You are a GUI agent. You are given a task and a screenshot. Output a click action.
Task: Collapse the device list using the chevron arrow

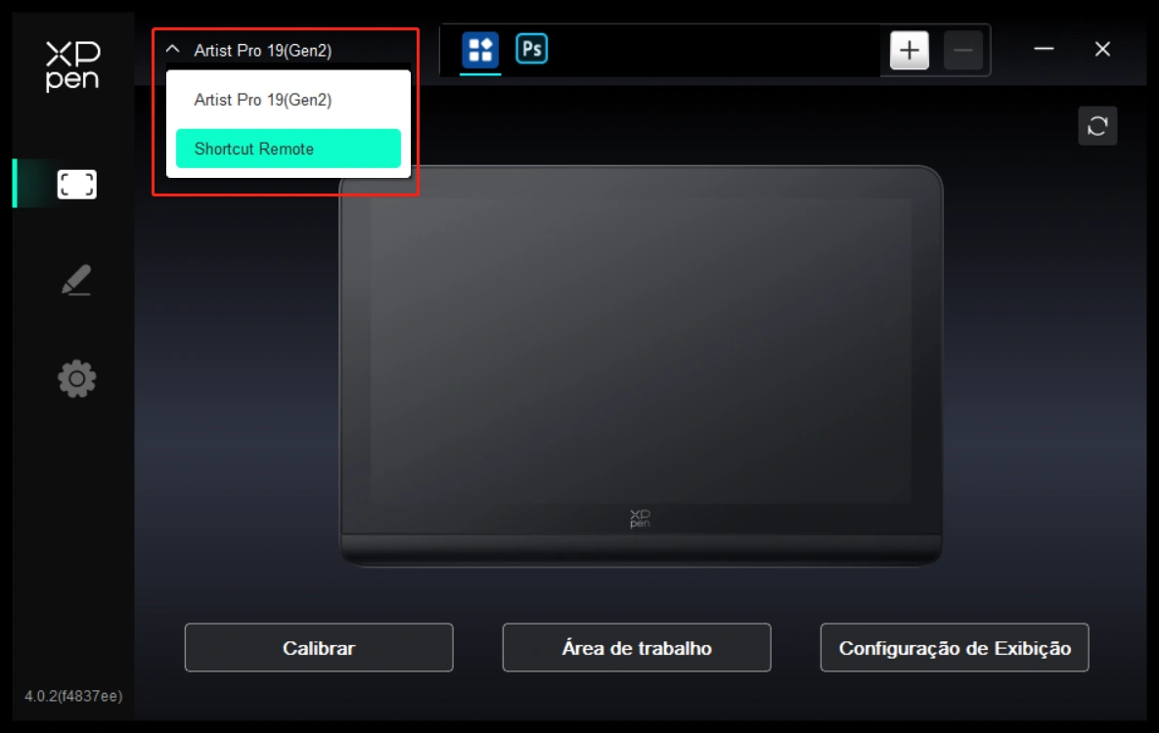173,50
